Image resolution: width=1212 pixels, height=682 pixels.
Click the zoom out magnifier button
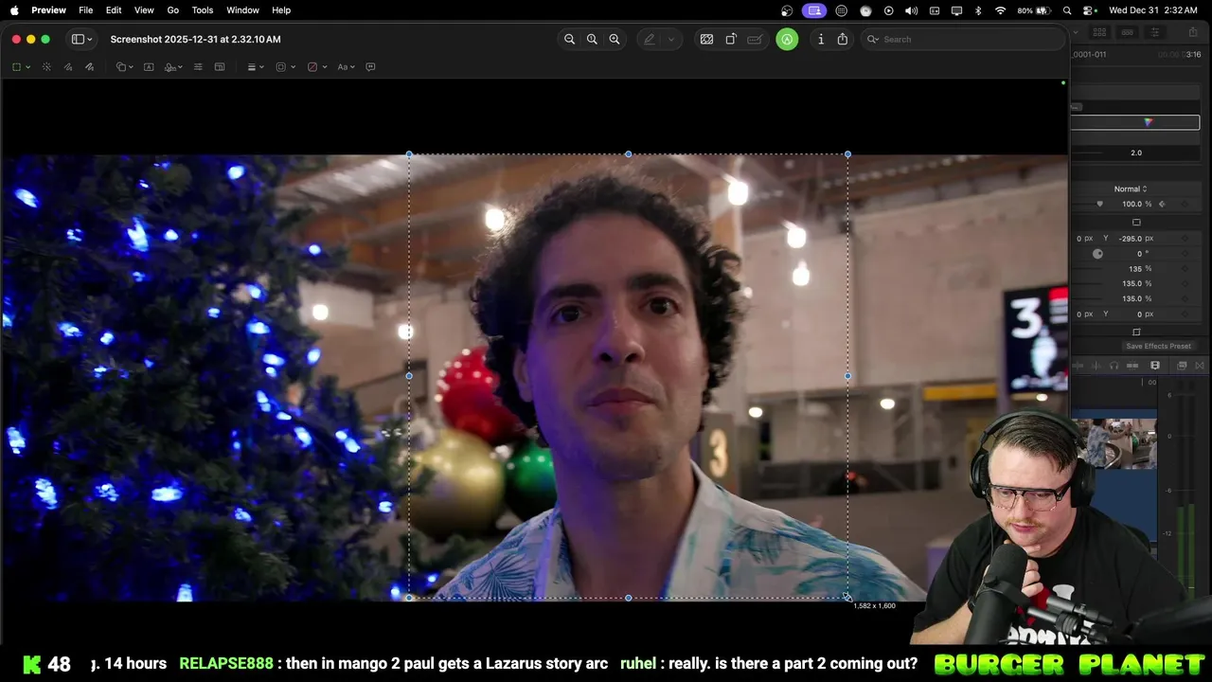(x=569, y=39)
